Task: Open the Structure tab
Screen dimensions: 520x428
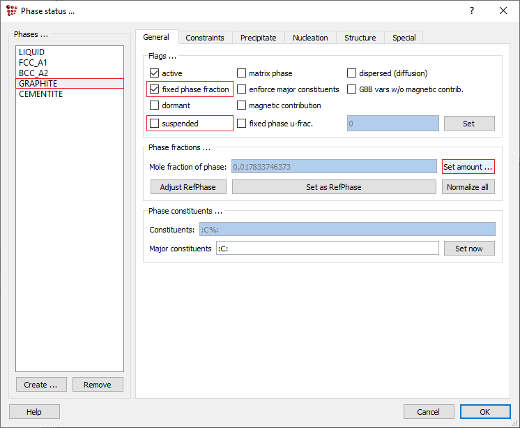Action: point(360,38)
